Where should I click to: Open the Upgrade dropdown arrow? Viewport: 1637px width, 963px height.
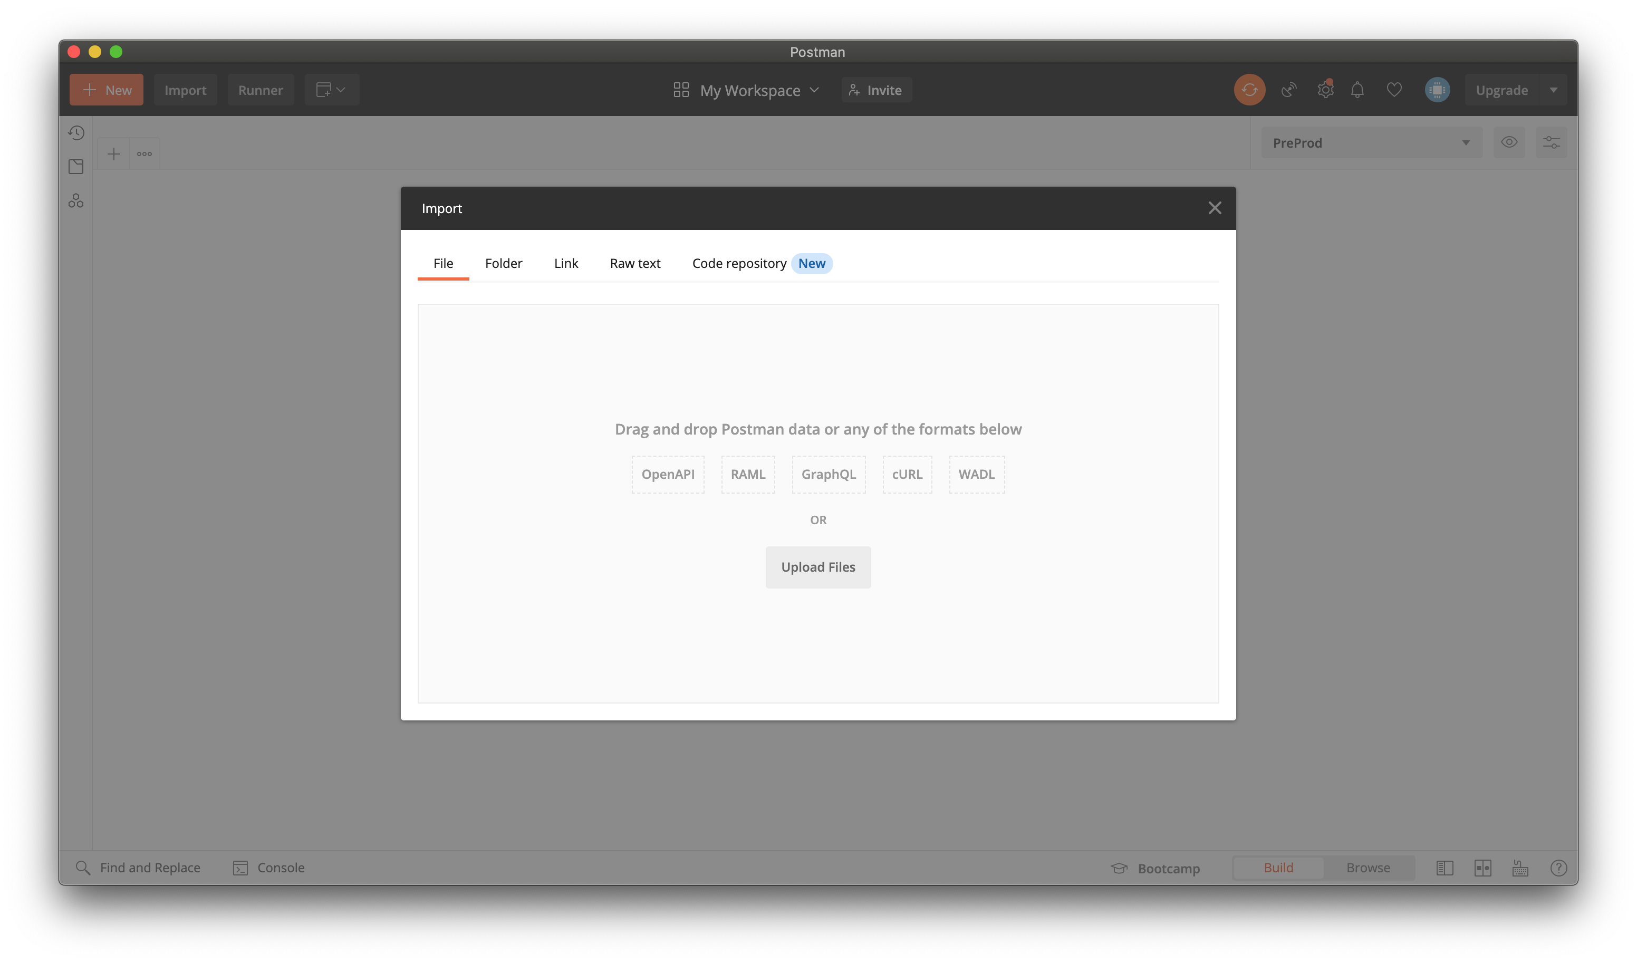(1553, 90)
